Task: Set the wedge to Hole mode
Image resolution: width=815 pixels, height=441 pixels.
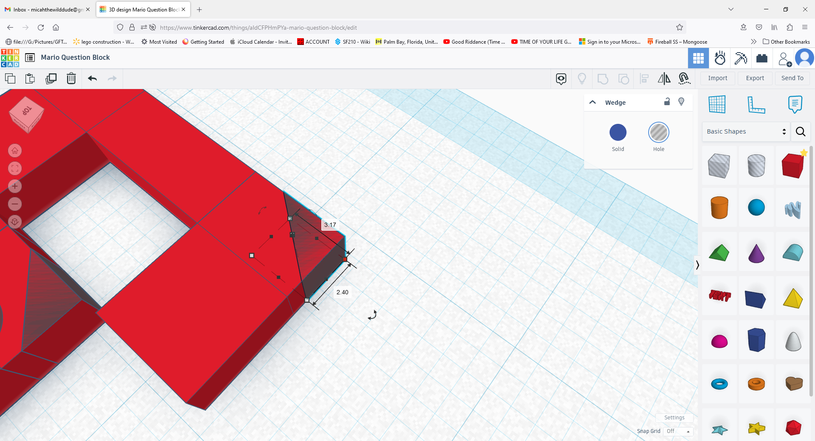Action: tap(658, 132)
